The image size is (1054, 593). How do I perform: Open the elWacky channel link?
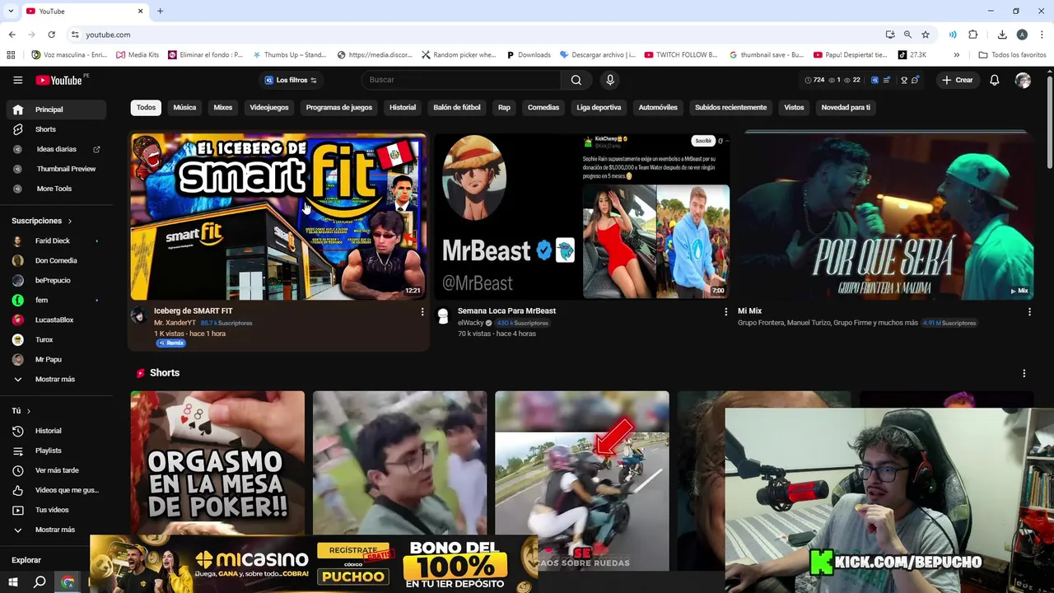(x=471, y=323)
